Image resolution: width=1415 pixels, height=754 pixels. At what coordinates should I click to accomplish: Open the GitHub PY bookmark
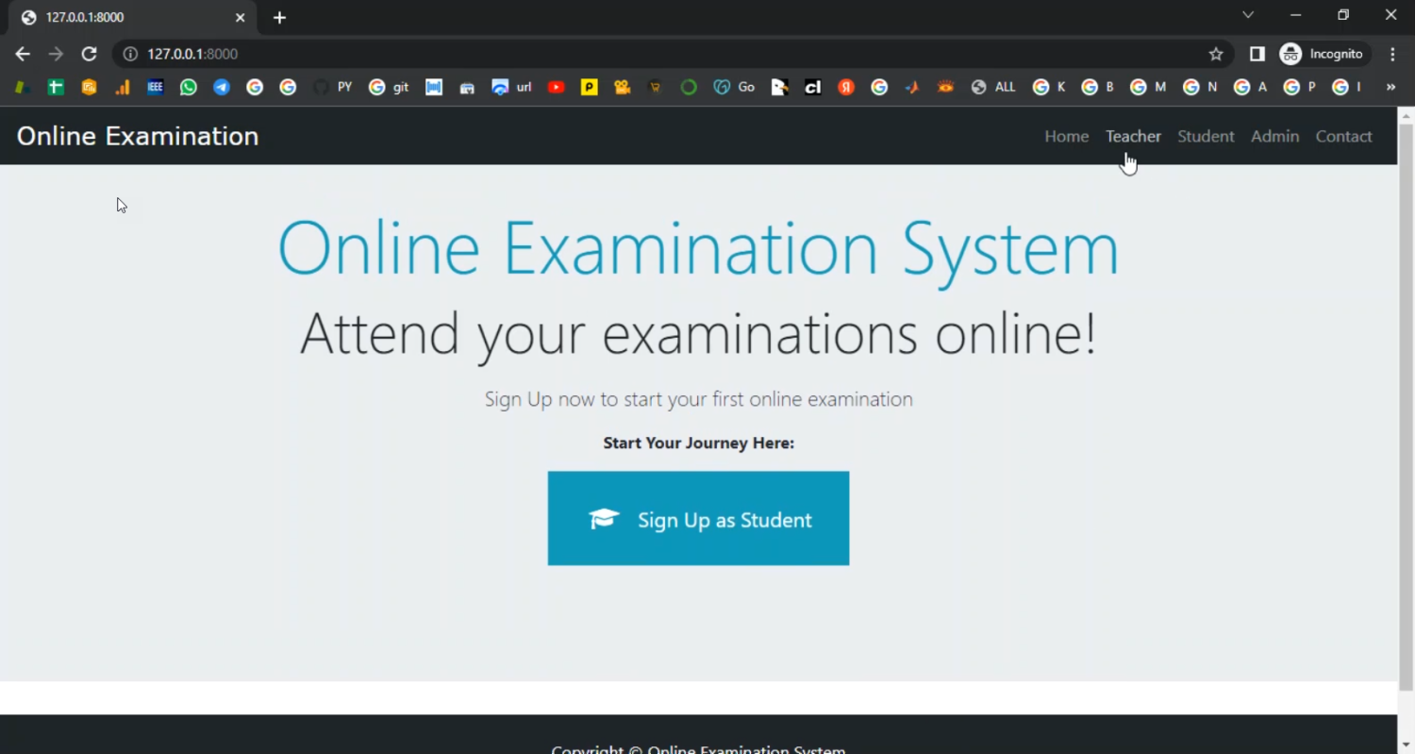pos(333,87)
